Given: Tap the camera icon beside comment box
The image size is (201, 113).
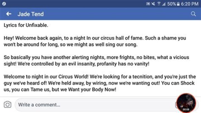Looking at the screenshot, I should click(8, 105).
